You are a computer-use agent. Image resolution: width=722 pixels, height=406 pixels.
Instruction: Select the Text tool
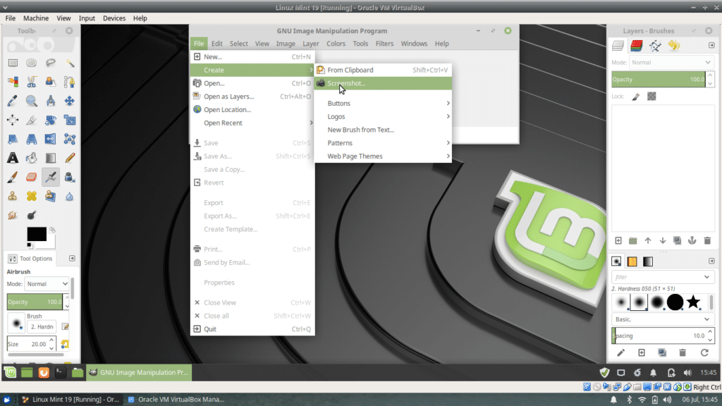[x=13, y=156]
